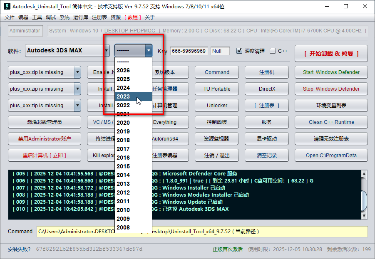
Task: Select version 2012 from the list
Action: pos(133,192)
